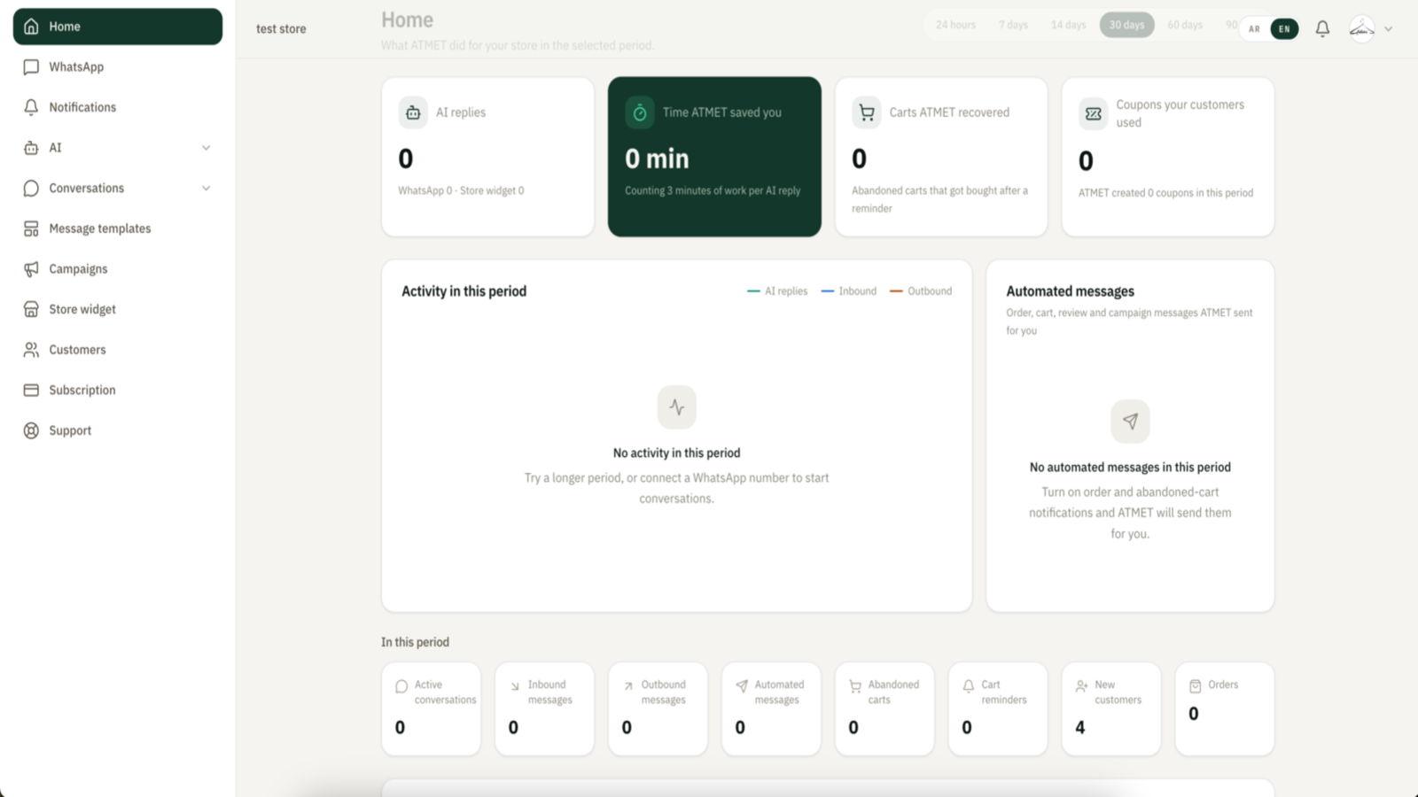Screen dimensions: 1418x797
Task: Click the Inbound messages arrow icon
Action: pos(515,686)
